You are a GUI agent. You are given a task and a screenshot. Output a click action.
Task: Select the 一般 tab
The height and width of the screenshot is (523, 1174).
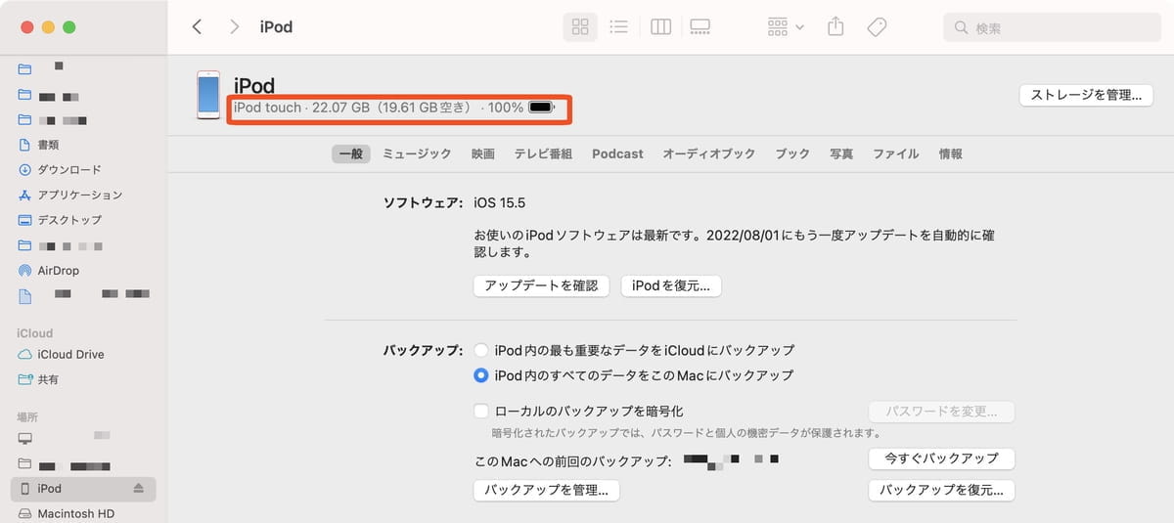point(350,153)
